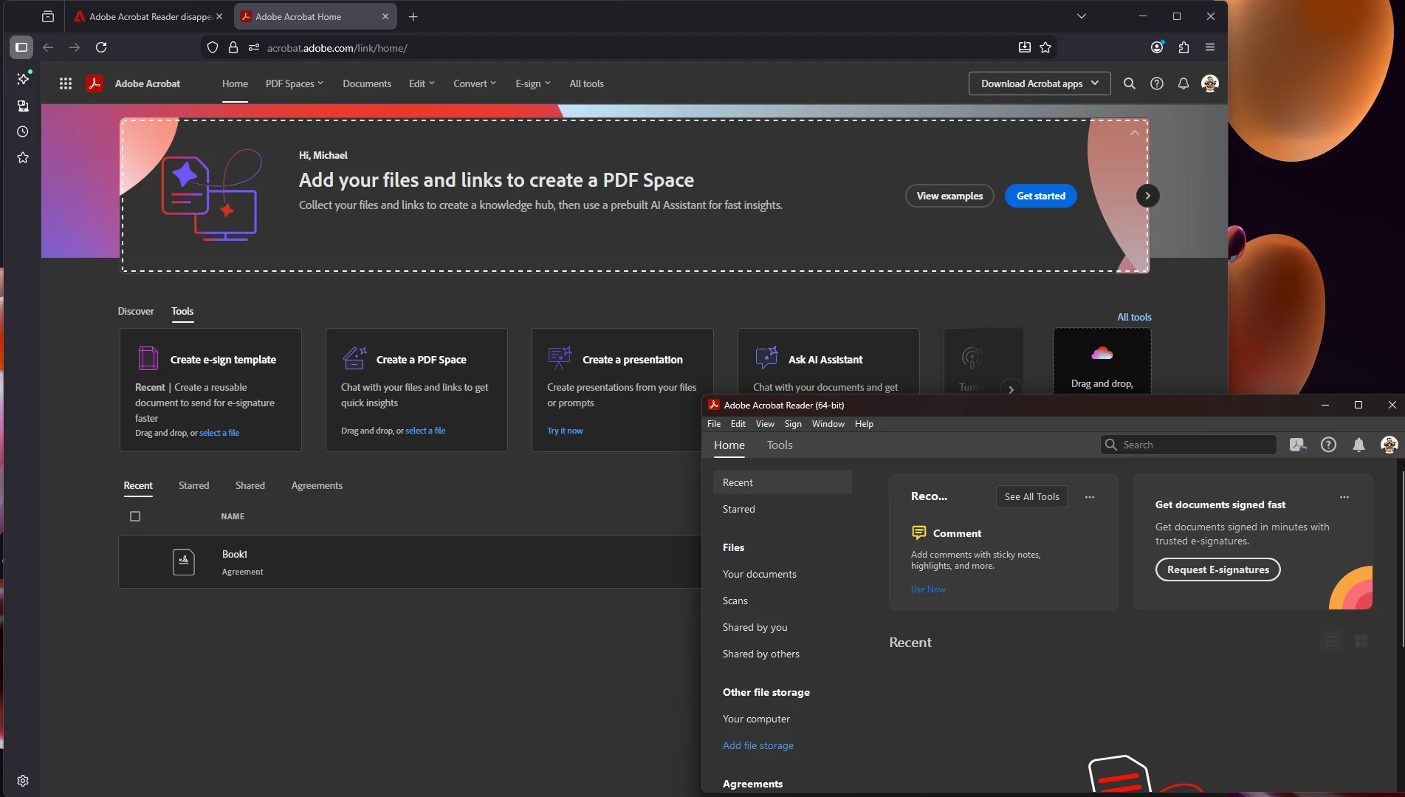This screenshot has width=1405, height=797.
Task: Open the help icon in Acrobat web header
Action: (1156, 83)
